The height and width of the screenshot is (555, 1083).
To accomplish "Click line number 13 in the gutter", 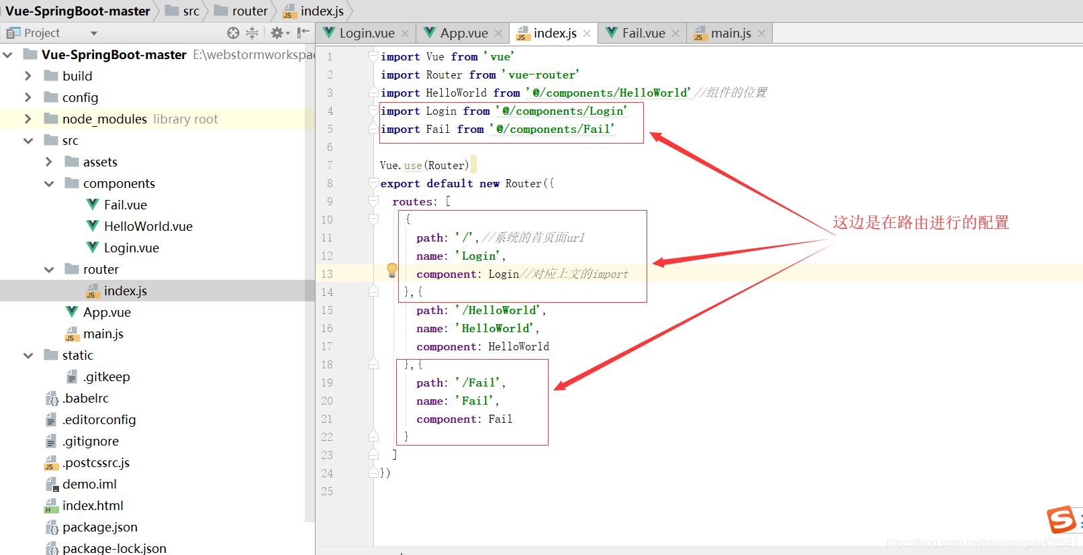I will pyautogui.click(x=327, y=274).
